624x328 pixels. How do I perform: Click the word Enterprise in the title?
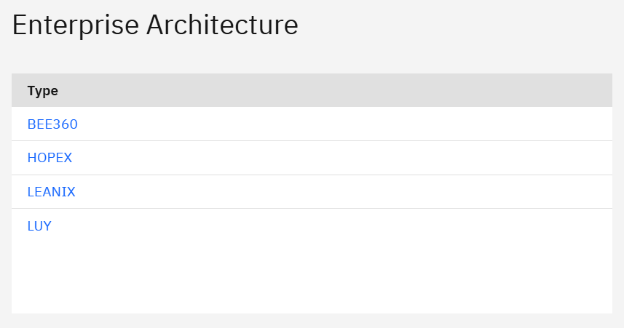(x=75, y=25)
